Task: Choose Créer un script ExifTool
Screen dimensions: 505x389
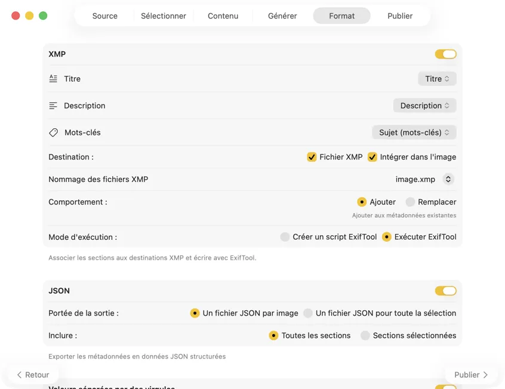Action: coord(285,237)
